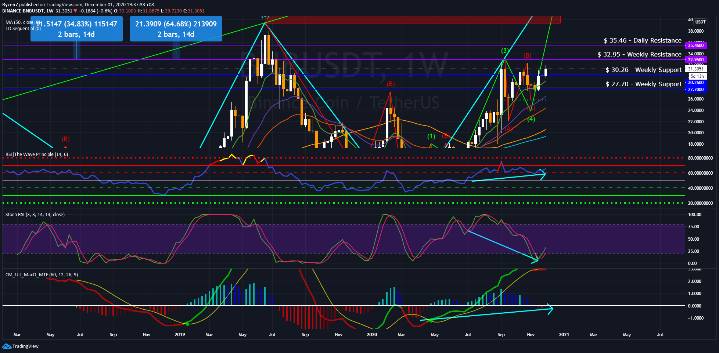
Task: Click the 50.00 Stoch RSI axis value
Action: pyautogui.click(x=694, y=239)
